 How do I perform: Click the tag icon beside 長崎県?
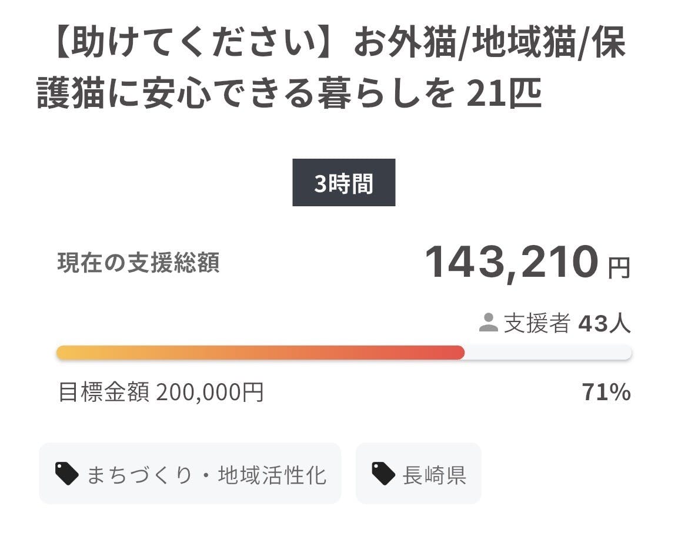coord(383,473)
